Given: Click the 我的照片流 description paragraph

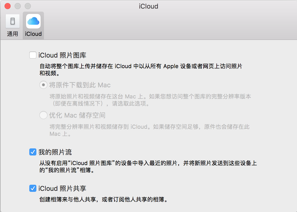Looking at the screenshot, I should tap(148, 167).
